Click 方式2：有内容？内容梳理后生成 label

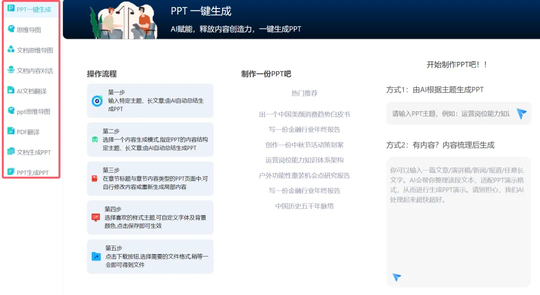pyautogui.click(x=440, y=145)
